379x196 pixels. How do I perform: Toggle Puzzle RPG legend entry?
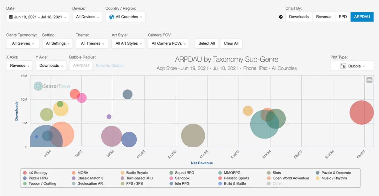(36, 178)
